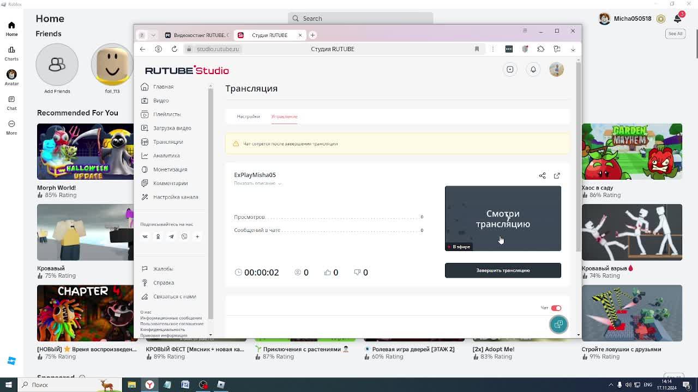This screenshot has width=698, height=392.
Task: Open Пользовательское соглашение footer link
Action: (x=172, y=323)
